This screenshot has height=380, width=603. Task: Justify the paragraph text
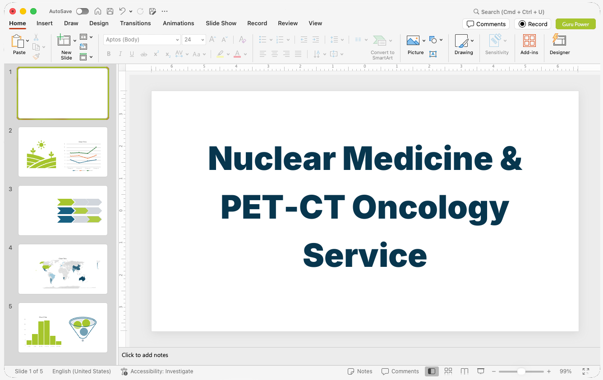(x=298, y=54)
